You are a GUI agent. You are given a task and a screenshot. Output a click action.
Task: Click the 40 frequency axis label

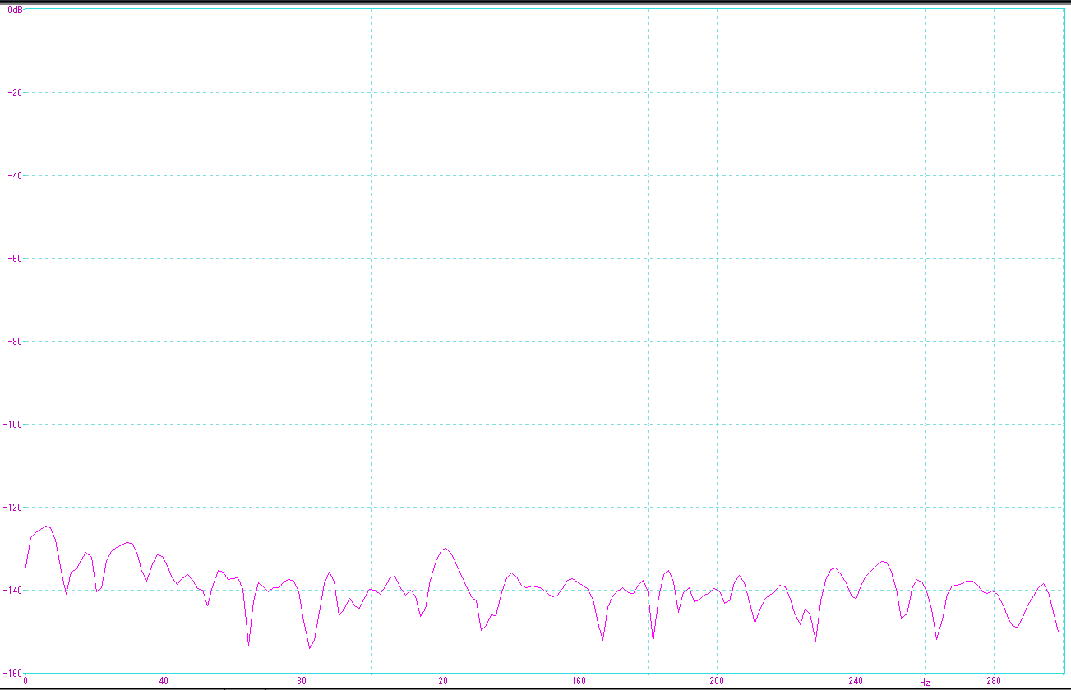pyautogui.click(x=164, y=681)
